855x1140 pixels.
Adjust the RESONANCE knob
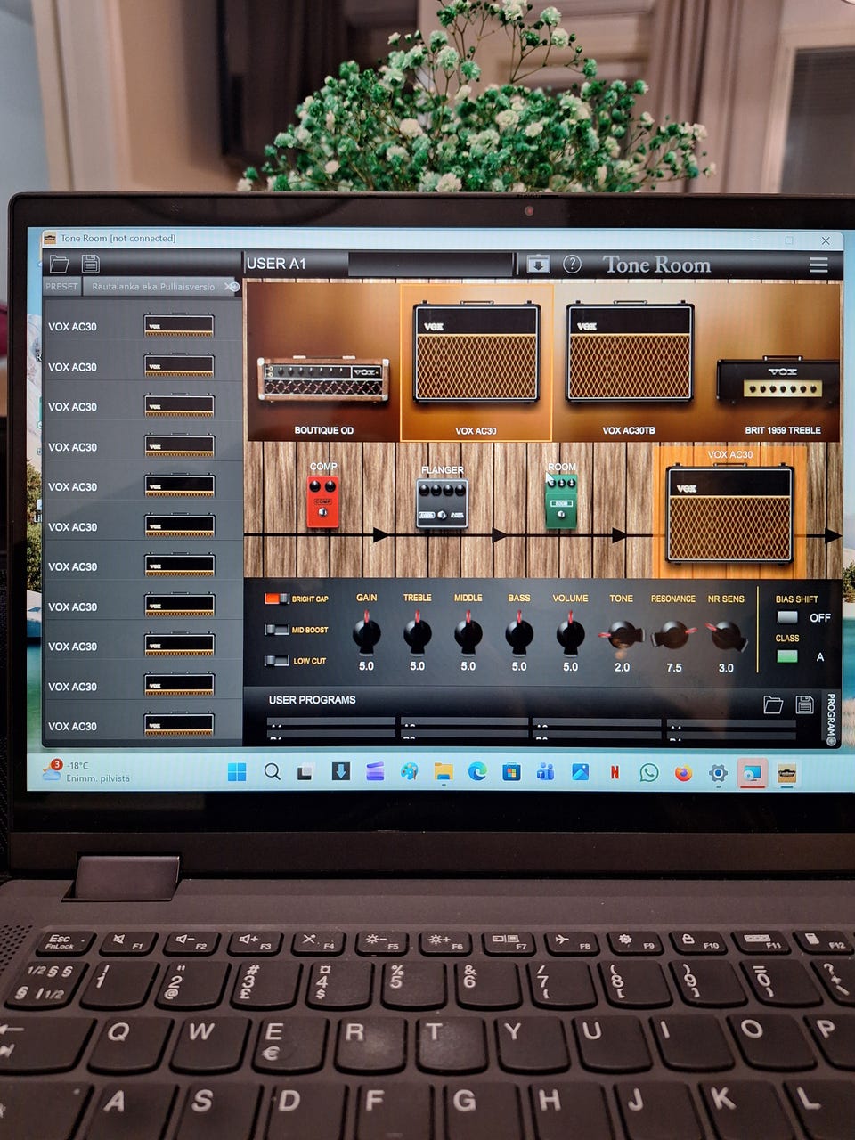point(673,635)
